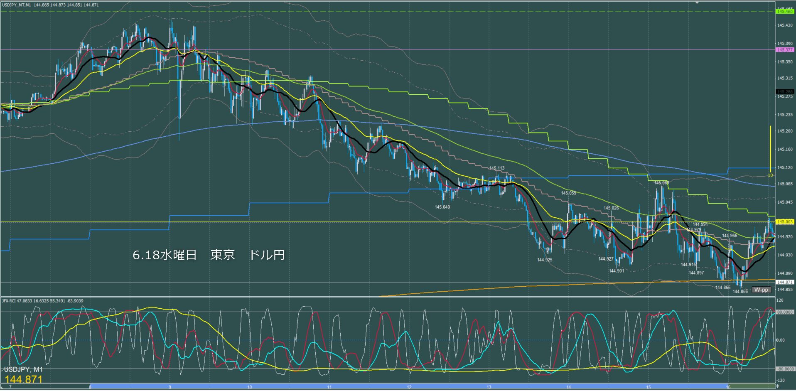
Task: Click the yellow 145.003 price level tag
Action: [x=785, y=222]
